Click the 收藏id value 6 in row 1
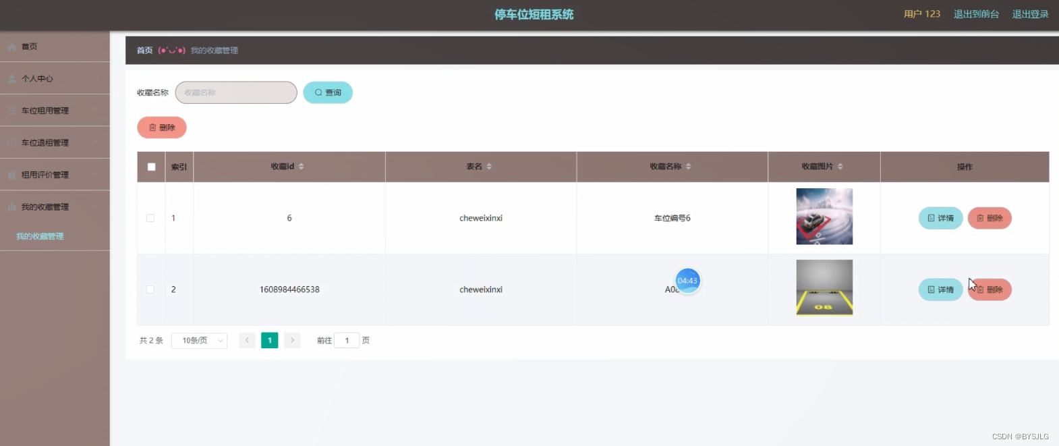The width and height of the screenshot is (1059, 446). (289, 218)
